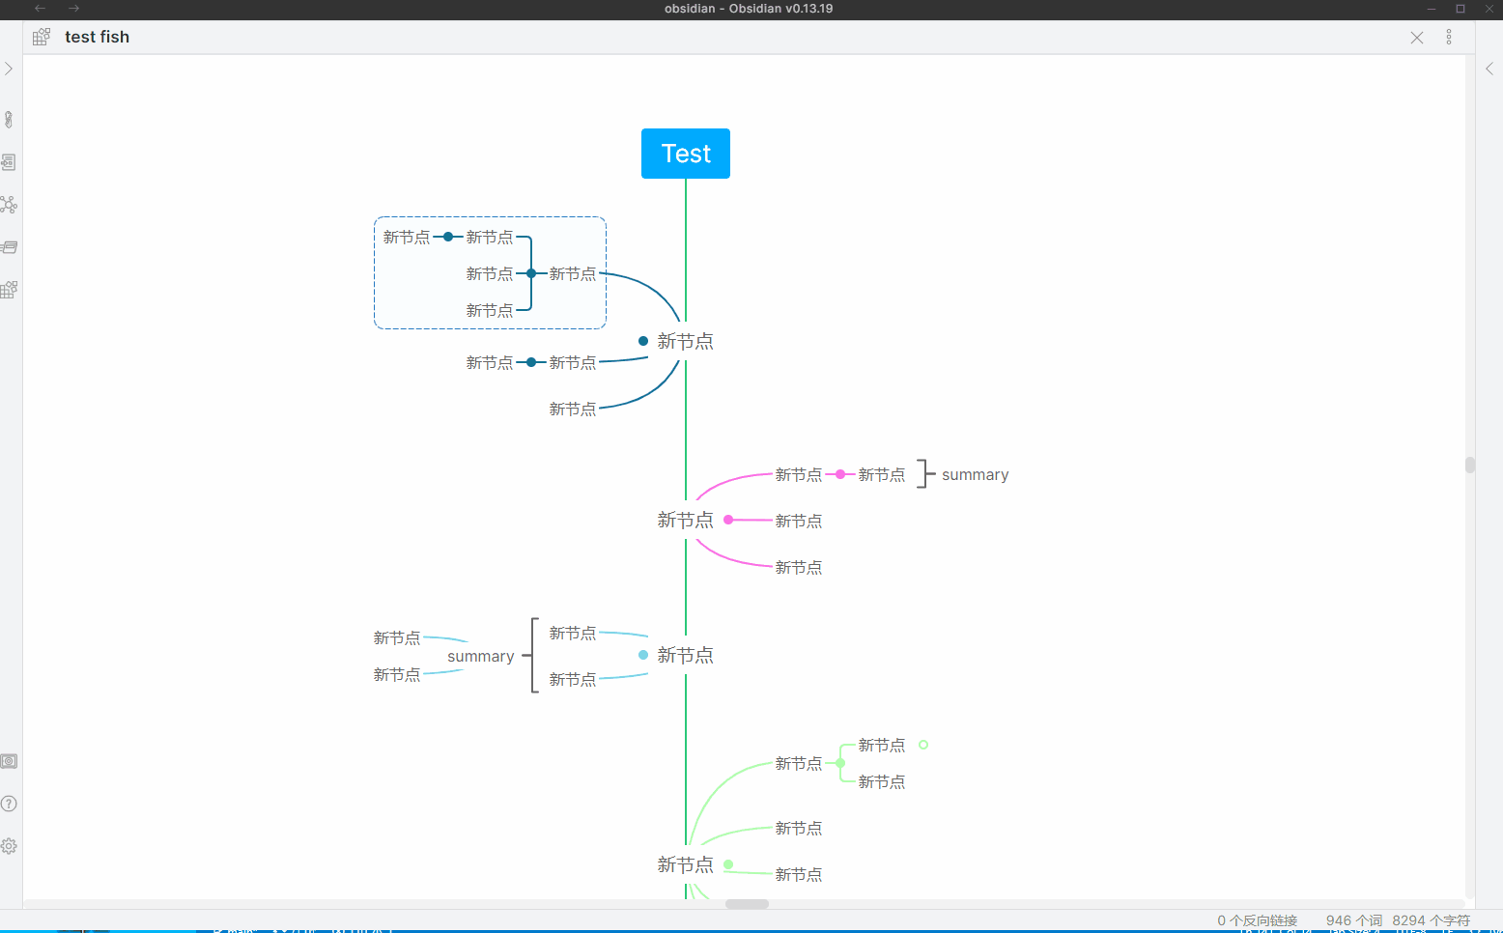
Task: Collapse the bottom green branch via its dot
Action: click(728, 864)
